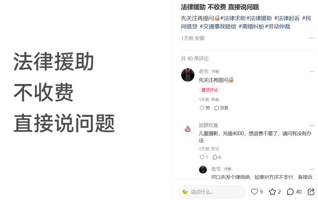Open 老爷's avatar on the pinned comment

(187, 75)
